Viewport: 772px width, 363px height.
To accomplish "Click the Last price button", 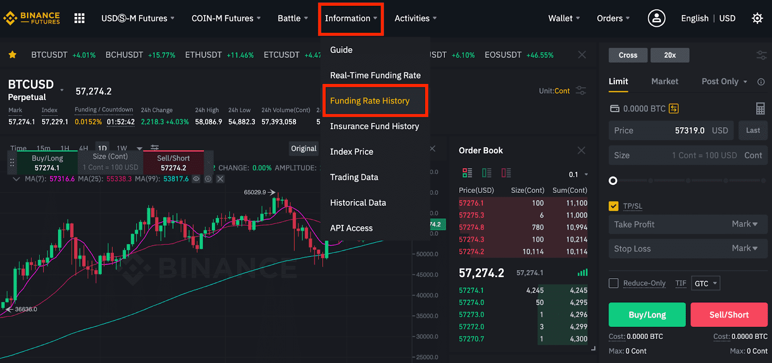I will click(x=753, y=131).
